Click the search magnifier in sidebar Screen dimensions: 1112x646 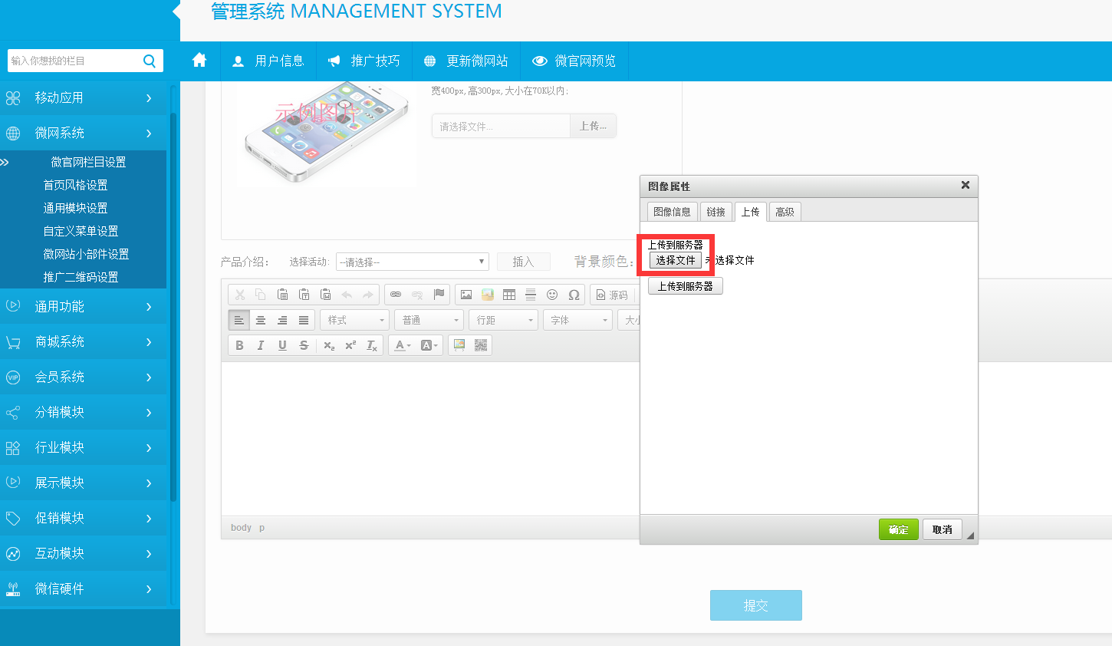pos(150,61)
